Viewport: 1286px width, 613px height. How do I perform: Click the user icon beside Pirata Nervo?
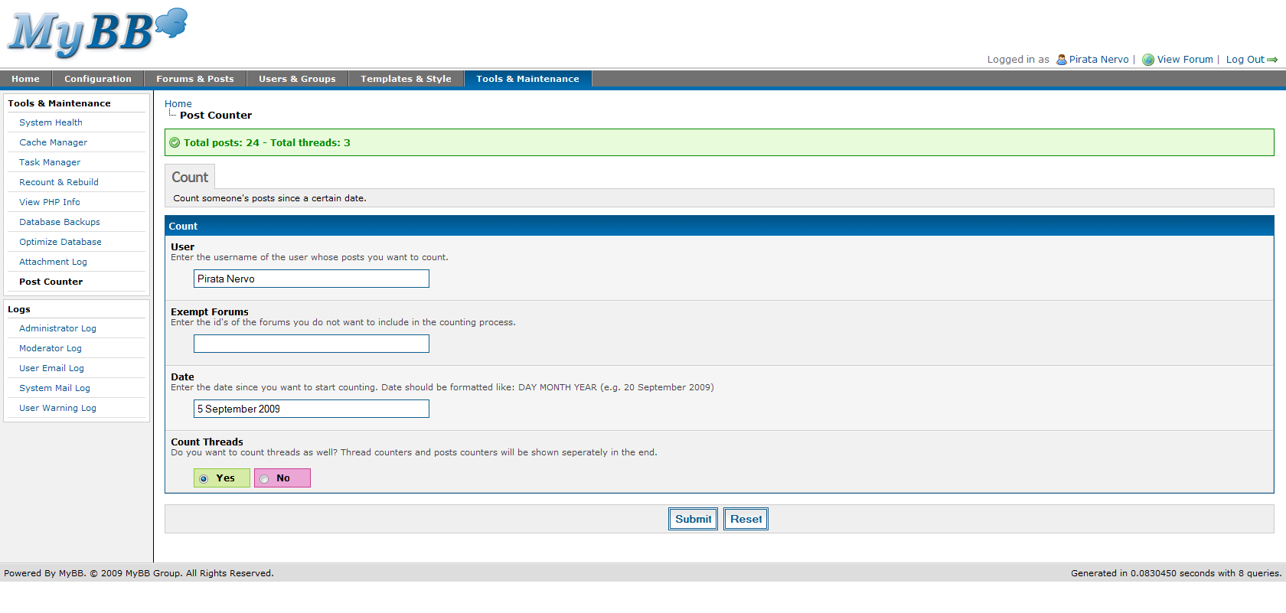click(1061, 60)
